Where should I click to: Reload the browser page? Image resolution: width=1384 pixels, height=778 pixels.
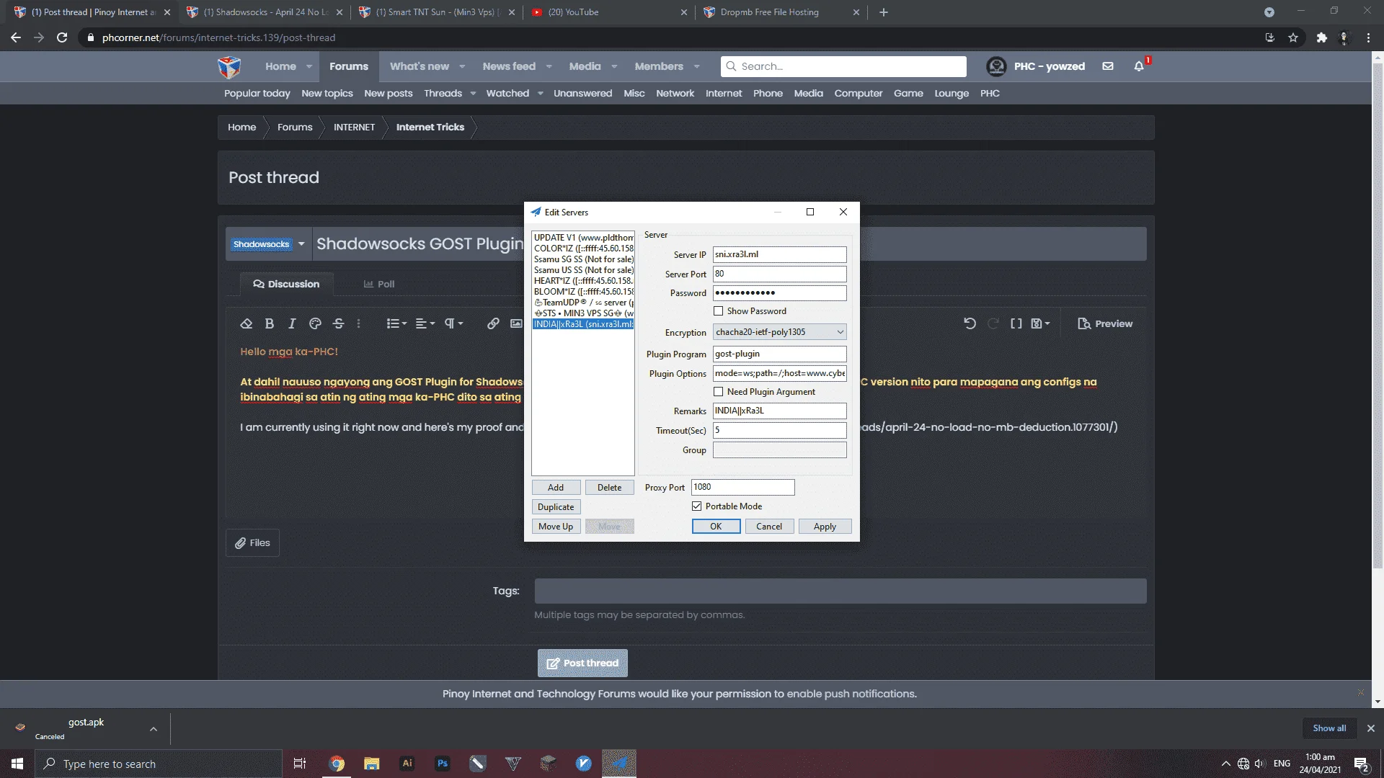click(62, 37)
